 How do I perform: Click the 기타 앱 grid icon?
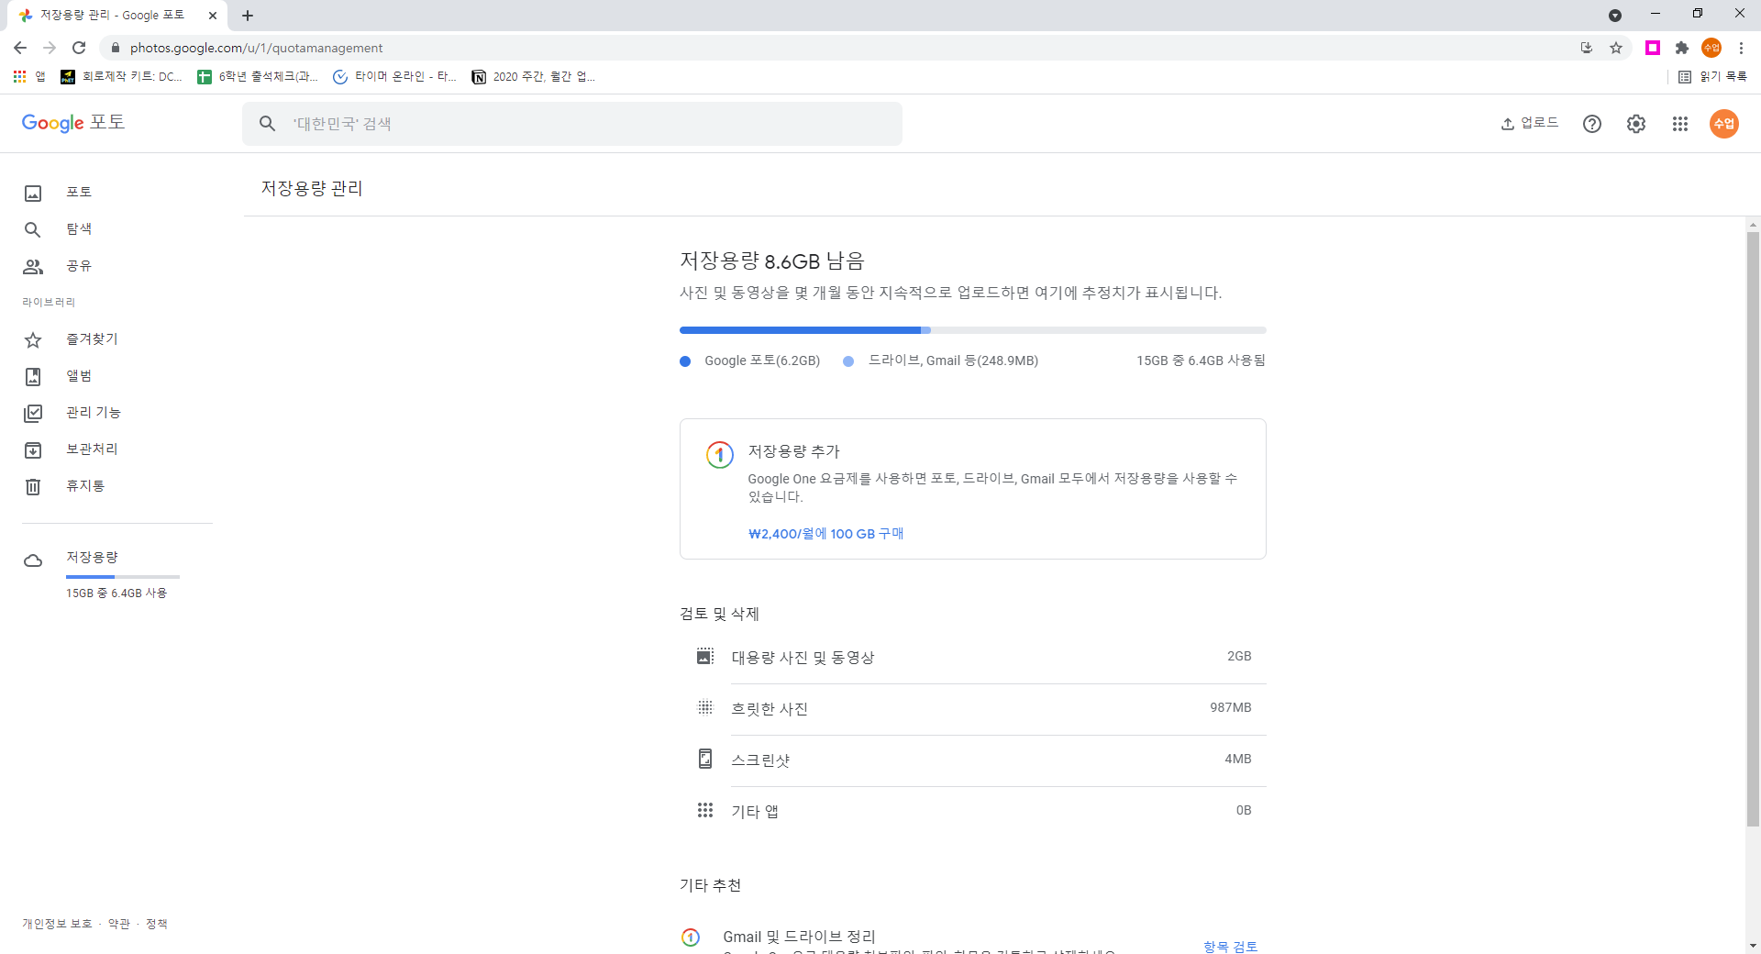pos(704,810)
